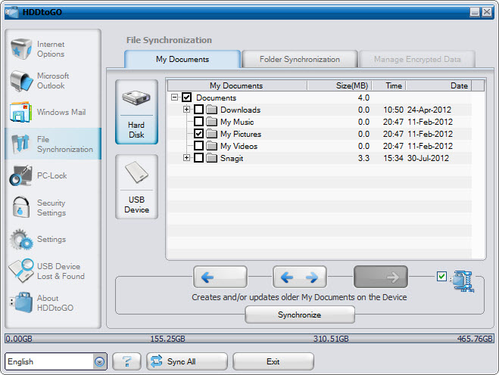Select the Windows Mail sidebar icon
The width and height of the screenshot is (499, 375).
tap(20, 112)
